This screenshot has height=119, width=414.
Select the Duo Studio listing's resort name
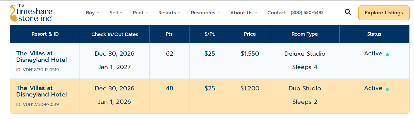click(x=41, y=91)
